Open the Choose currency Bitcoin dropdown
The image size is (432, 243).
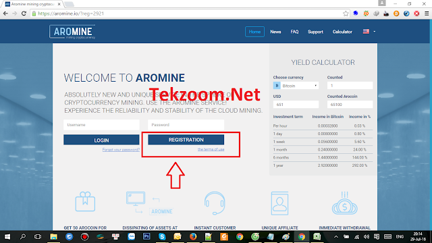click(x=296, y=86)
